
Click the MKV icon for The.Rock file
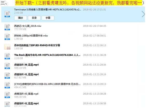click(7, 56)
